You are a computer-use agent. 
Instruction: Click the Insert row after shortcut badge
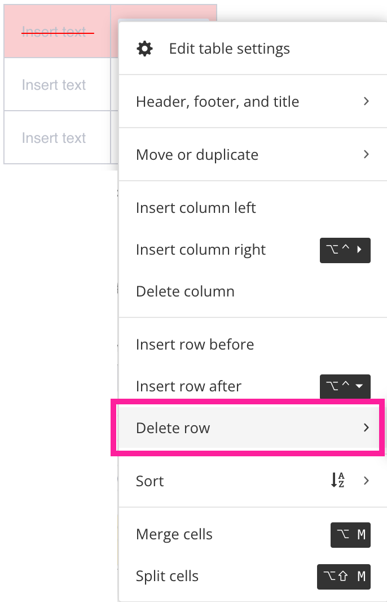[x=345, y=387]
